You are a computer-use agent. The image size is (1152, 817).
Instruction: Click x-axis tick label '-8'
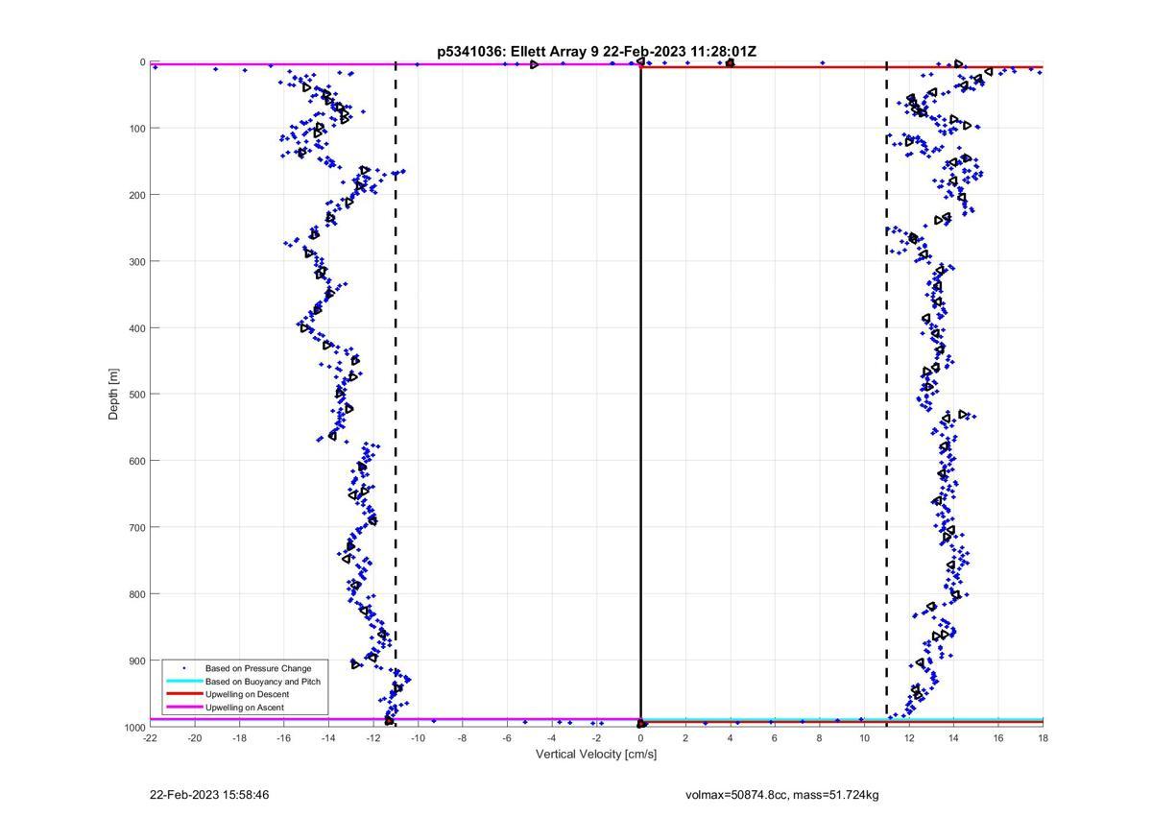coord(463,738)
